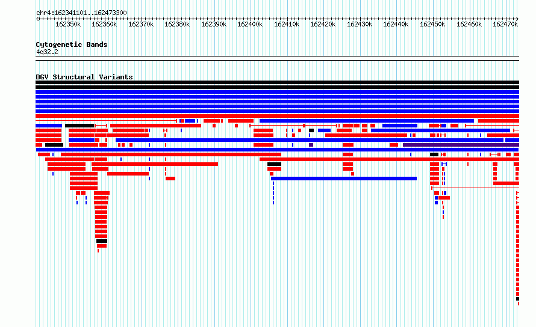Pick the 162390k ruler label
536x327 pixels.
(214, 24)
